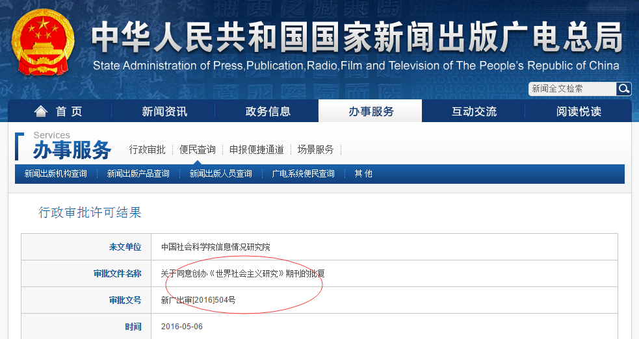Select the 便民查询 sub-tab
Viewport: 639px width, 339px height.
click(x=197, y=150)
